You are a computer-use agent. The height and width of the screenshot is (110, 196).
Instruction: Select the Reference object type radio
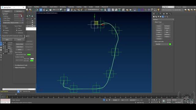pyautogui.click(x=17, y=33)
